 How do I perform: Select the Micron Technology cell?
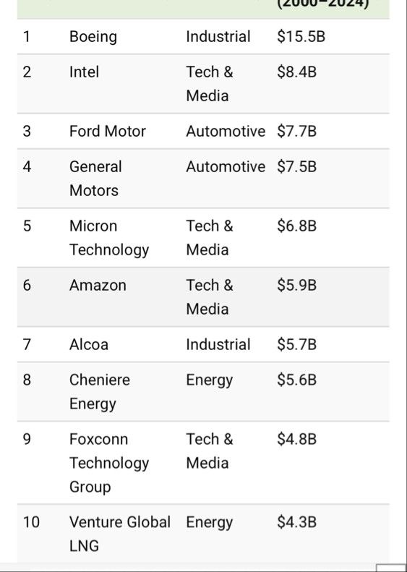tap(109, 238)
